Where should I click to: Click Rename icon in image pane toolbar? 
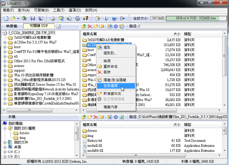[x=101, y=26]
